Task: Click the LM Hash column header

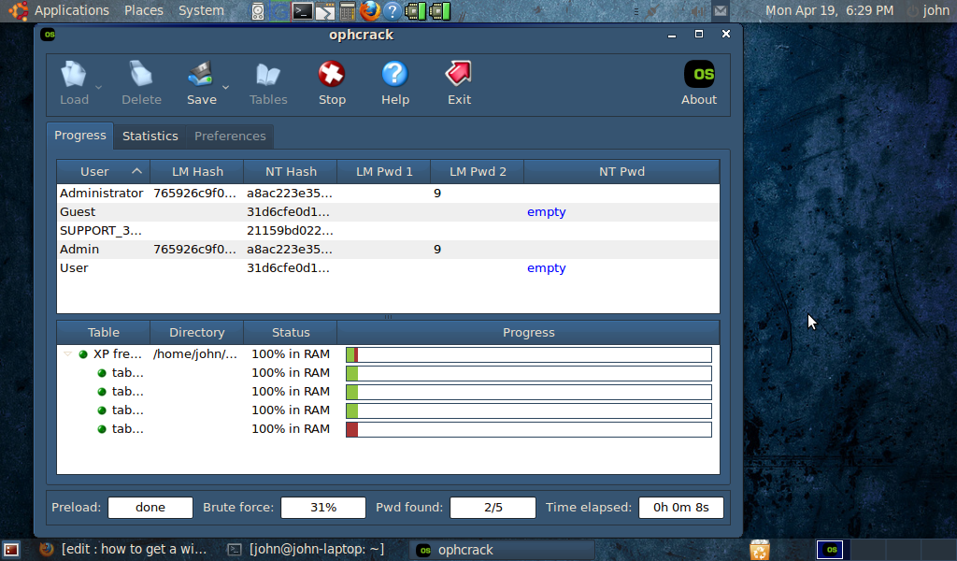Action: [197, 171]
